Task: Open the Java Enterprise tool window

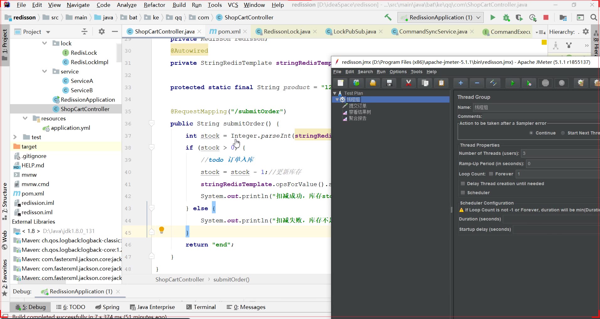Action: (152, 307)
